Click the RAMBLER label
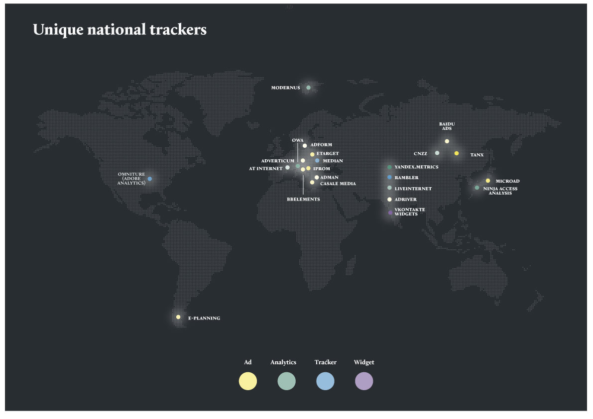593x419 pixels. coord(407,178)
